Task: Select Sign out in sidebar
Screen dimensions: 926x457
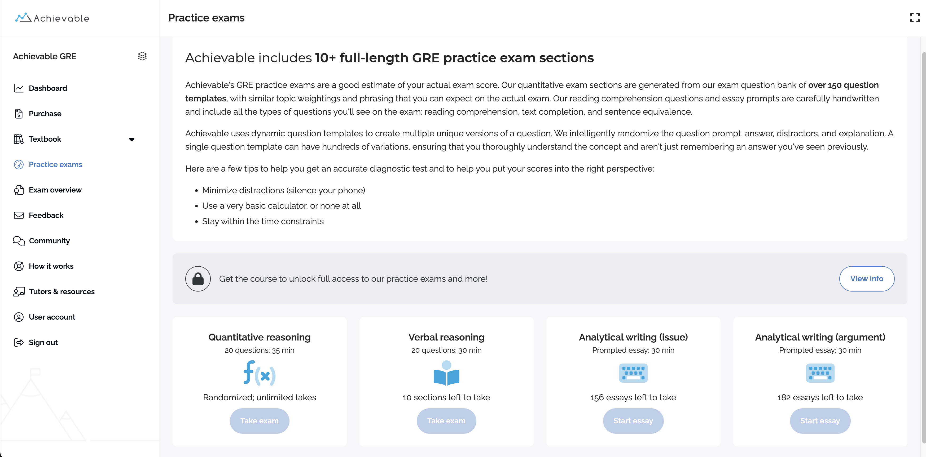Action: point(43,342)
